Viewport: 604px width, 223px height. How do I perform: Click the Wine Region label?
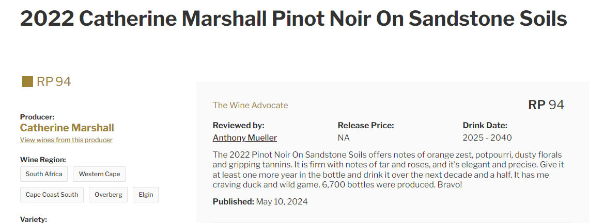click(43, 160)
